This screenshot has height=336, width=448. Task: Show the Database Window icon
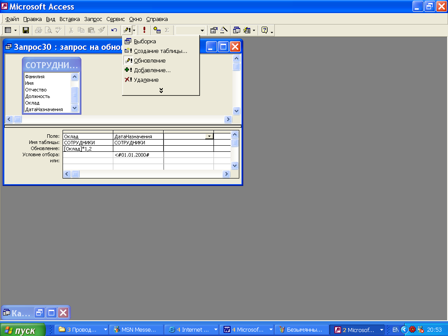pyautogui.click(x=237, y=30)
